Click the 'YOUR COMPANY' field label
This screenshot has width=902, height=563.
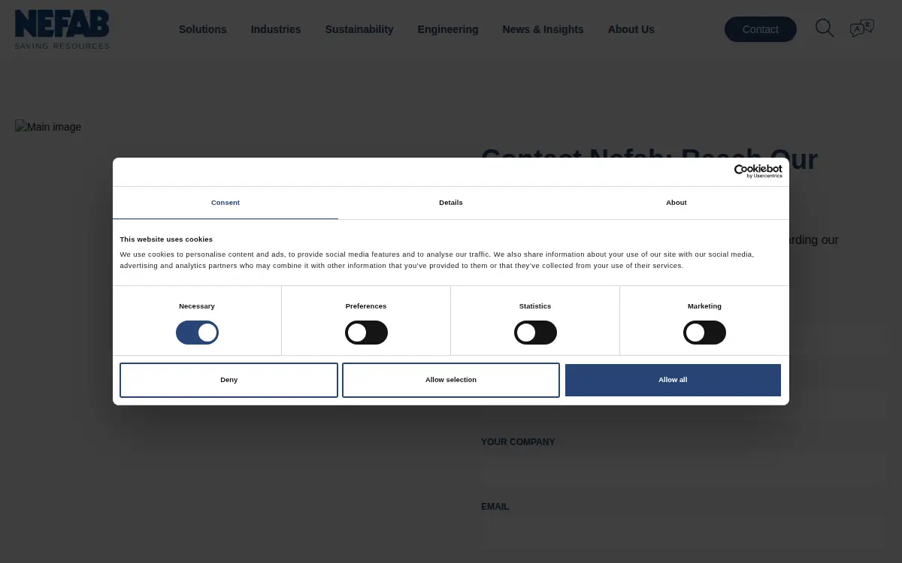pyautogui.click(x=518, y=442)
